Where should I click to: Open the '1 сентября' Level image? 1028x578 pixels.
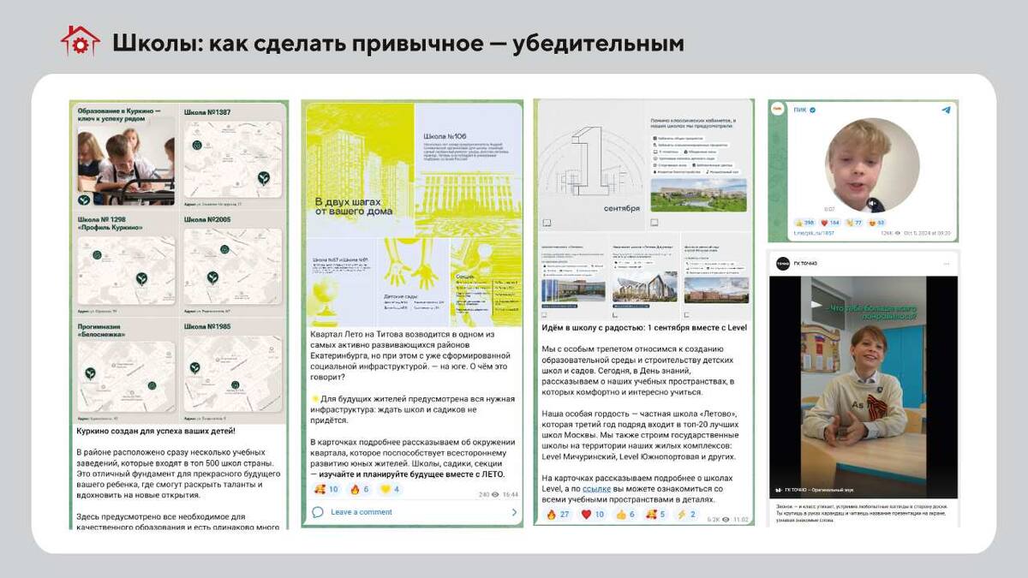[x=591, y=167]
